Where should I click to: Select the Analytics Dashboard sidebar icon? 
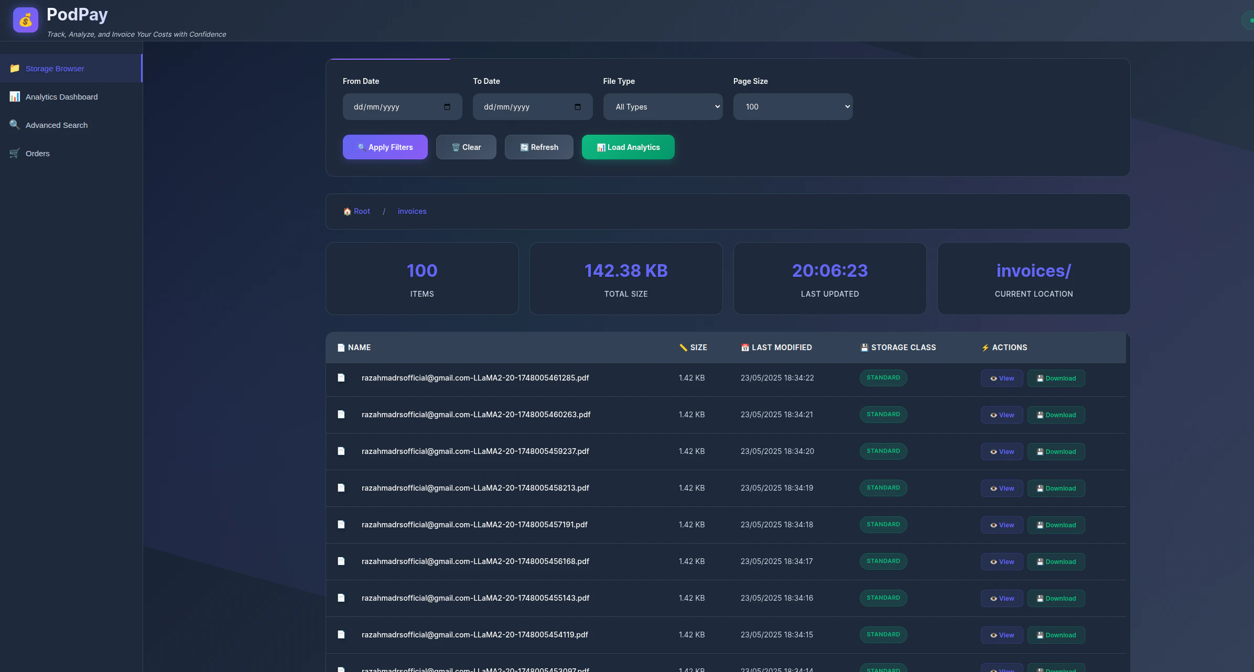[x=14, y=96]
